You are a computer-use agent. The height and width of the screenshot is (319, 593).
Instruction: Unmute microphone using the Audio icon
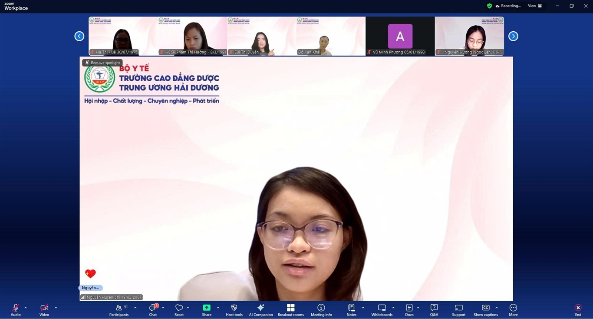[16, 308]
